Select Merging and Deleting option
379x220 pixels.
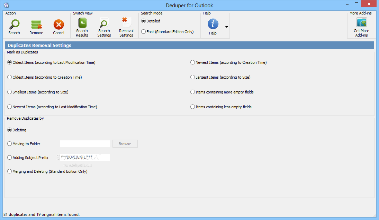[x=47, y=171]
